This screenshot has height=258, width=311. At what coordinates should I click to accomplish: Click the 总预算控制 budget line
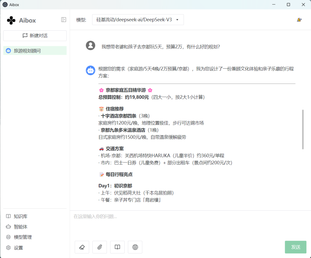(152, 97)
